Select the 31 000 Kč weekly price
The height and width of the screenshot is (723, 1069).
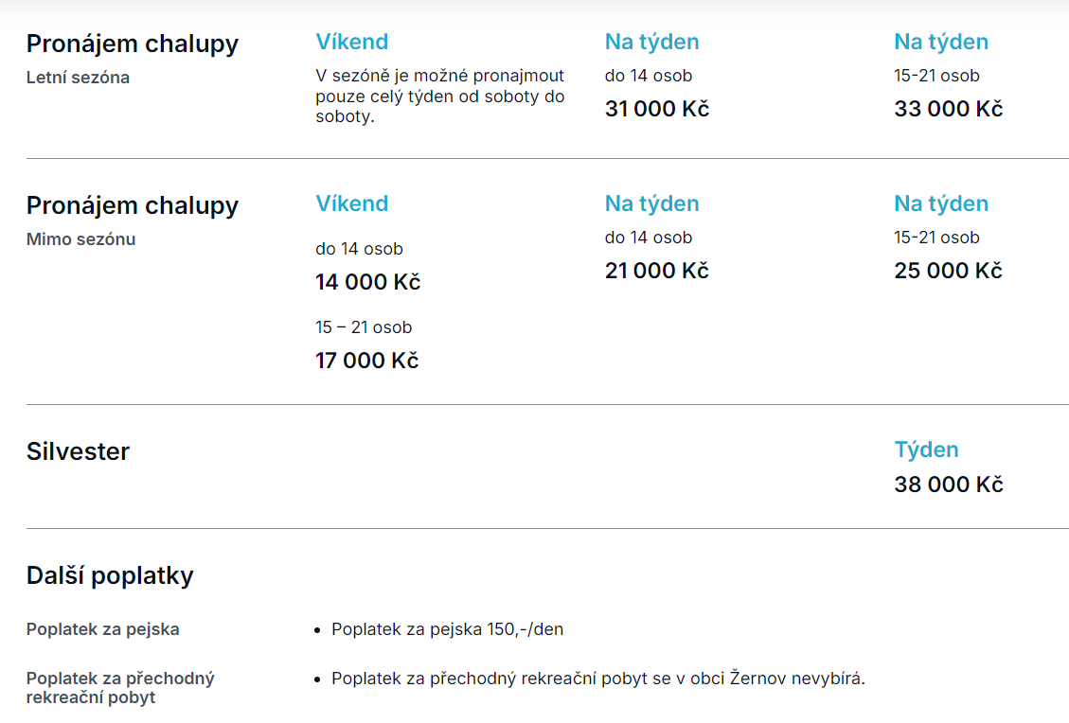[656, 109]
